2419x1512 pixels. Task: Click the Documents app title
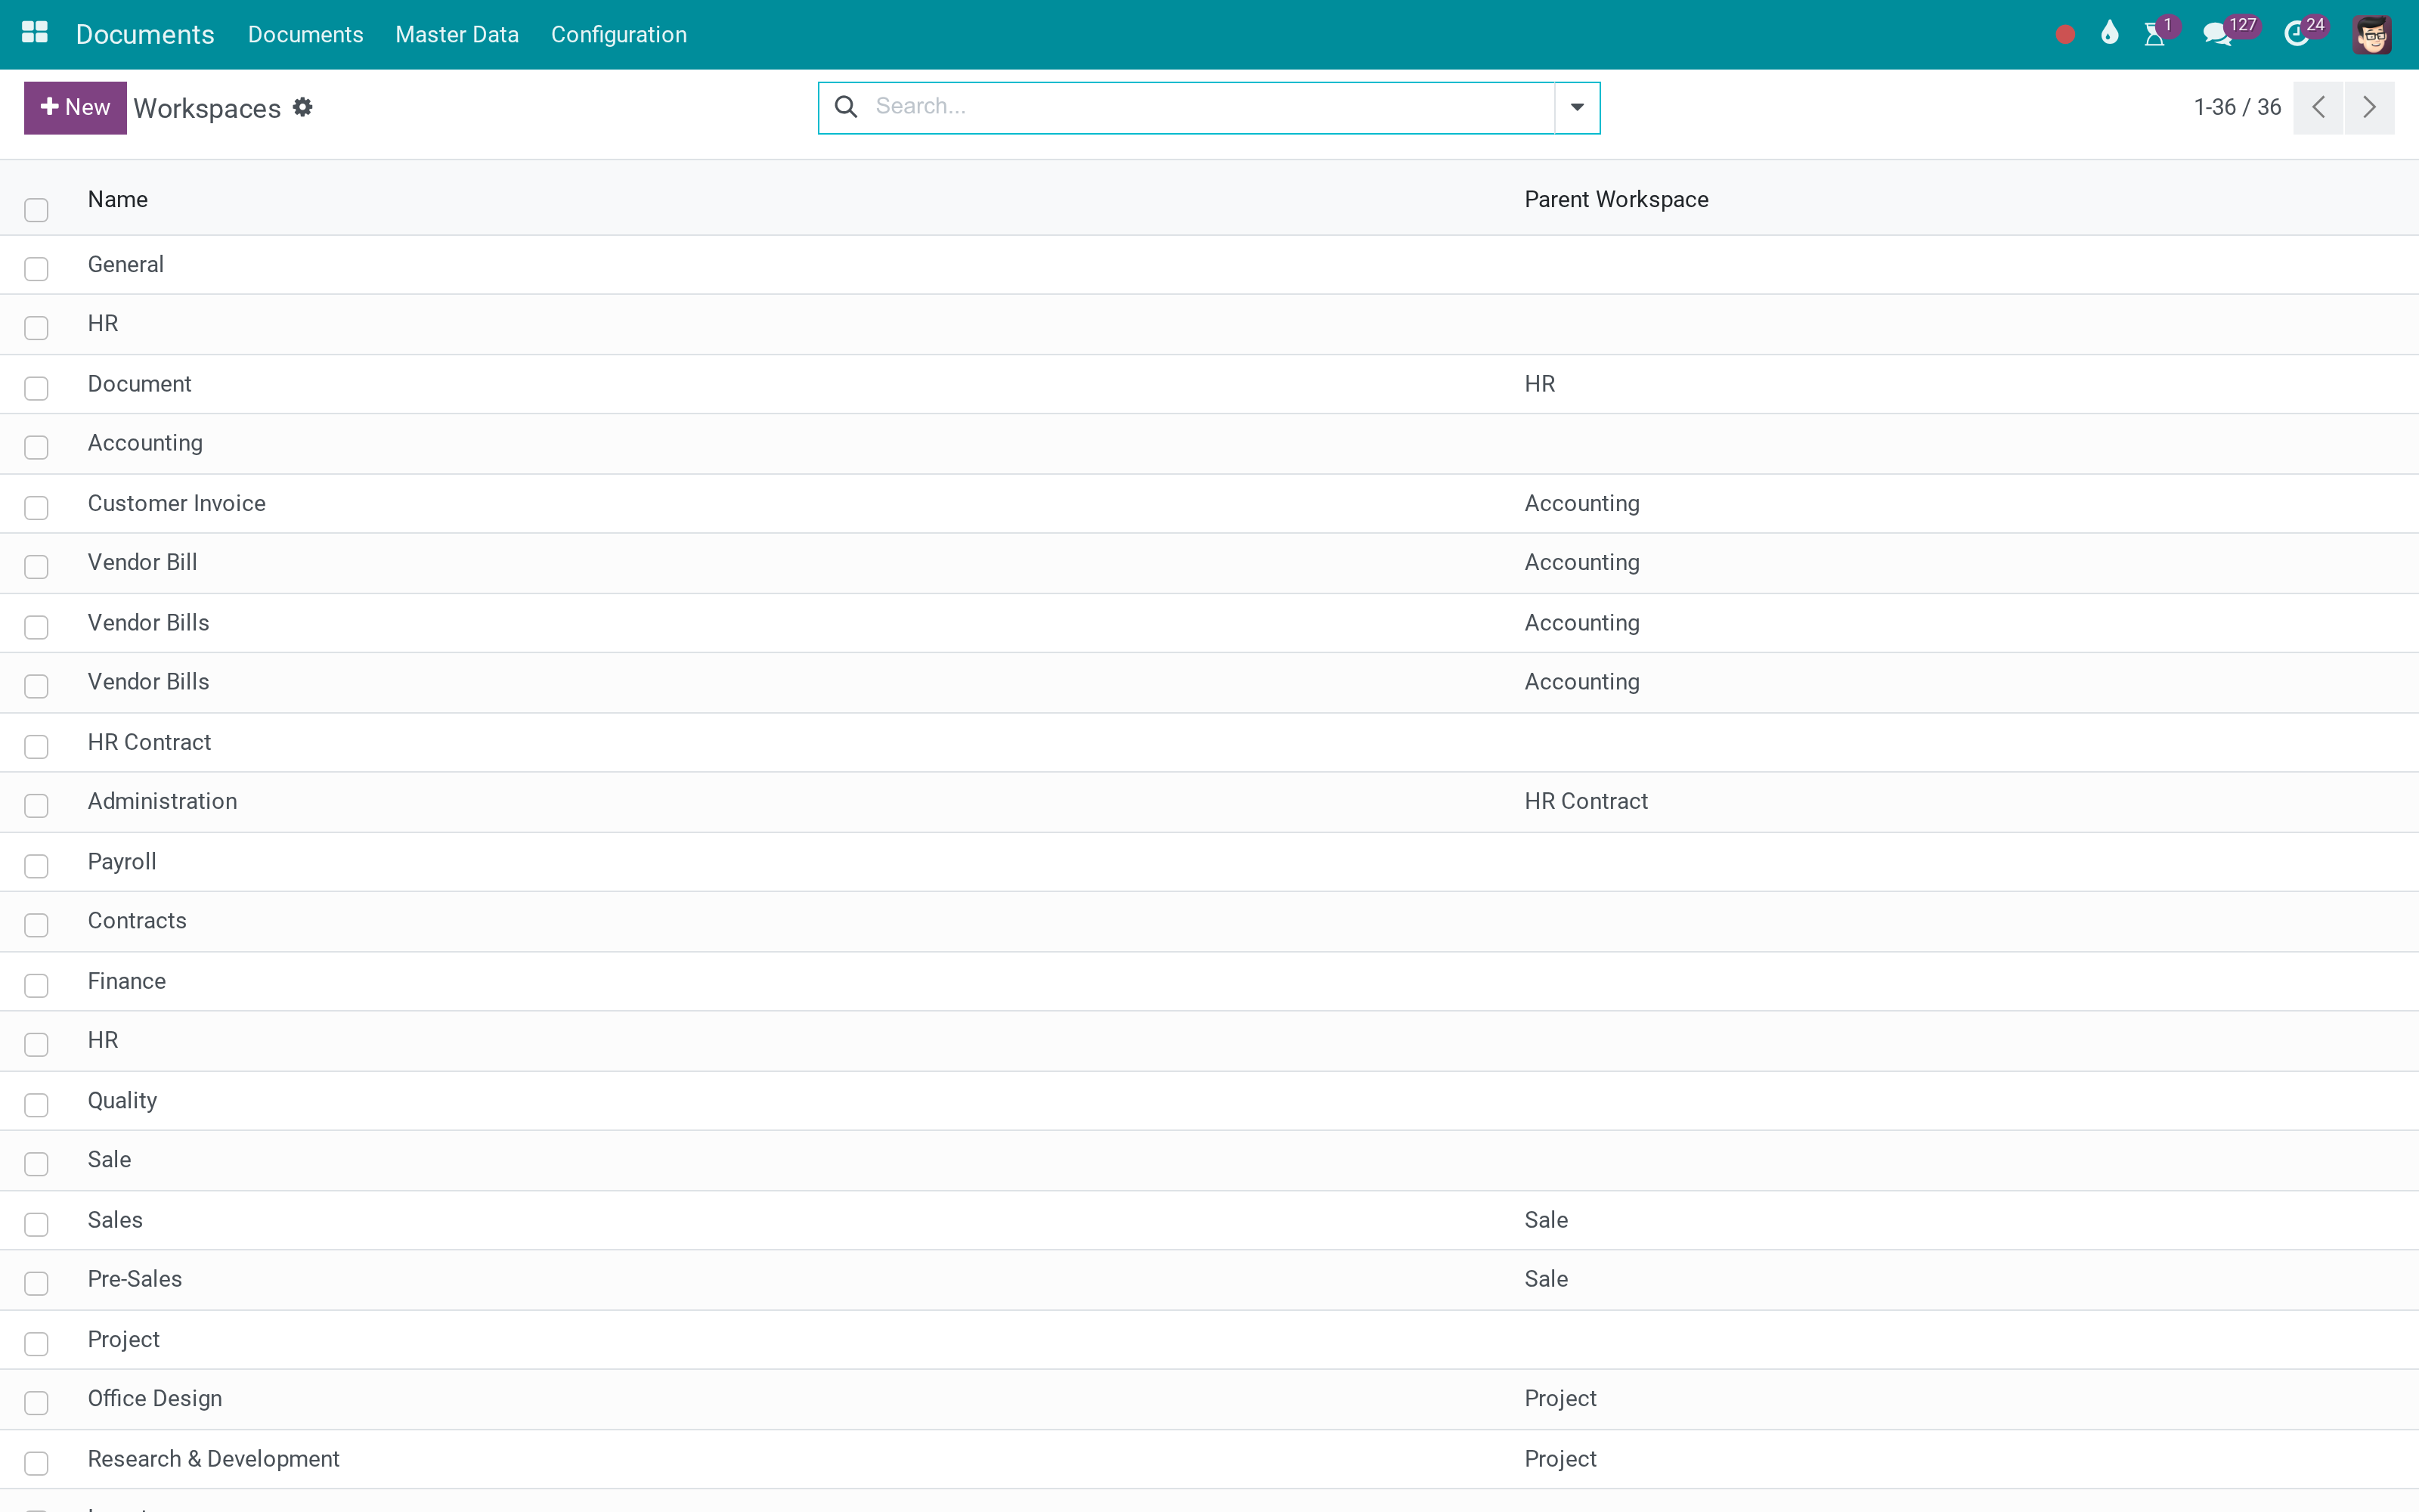pos(145,34)
